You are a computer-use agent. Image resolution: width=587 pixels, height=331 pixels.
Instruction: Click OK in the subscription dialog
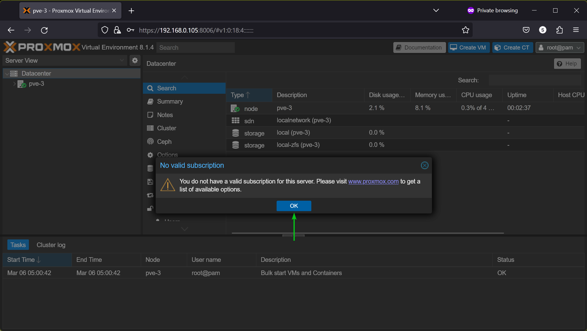pyautogui.click(x=294, y=206)
